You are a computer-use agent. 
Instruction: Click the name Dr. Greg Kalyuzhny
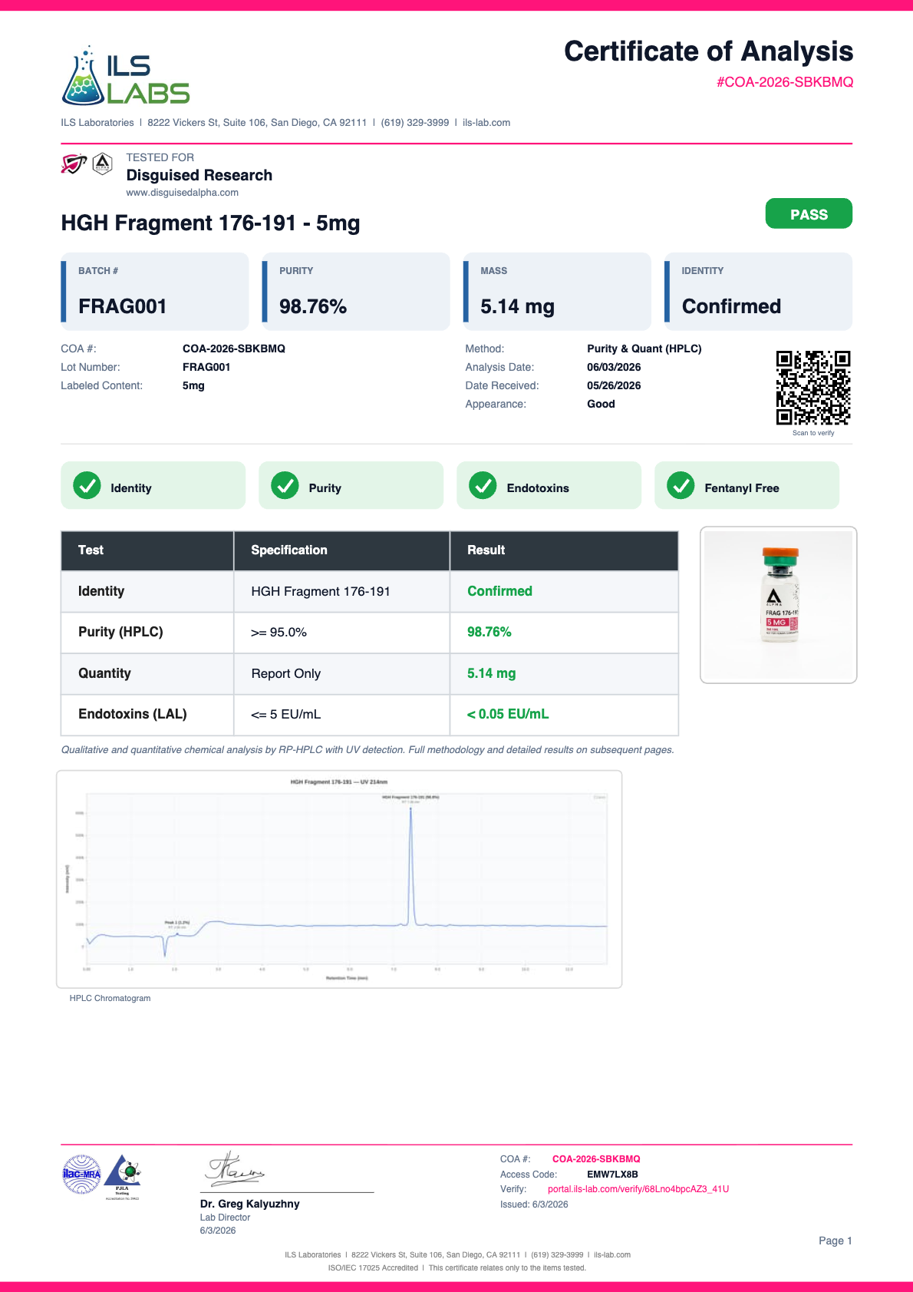pos(250,1204)
